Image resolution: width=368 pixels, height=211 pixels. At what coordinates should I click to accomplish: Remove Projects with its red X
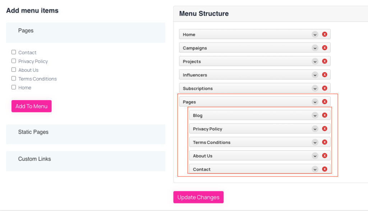click(x=325, y=61)
